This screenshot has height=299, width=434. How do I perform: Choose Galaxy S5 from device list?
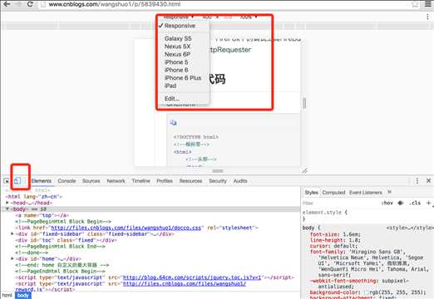click(x=178, y=38)
